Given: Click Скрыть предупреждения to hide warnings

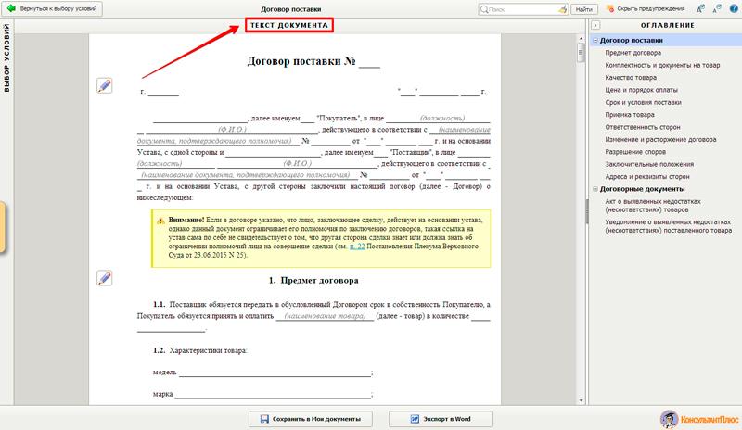Looking at the screenshot, I should [x=646, y=9].
